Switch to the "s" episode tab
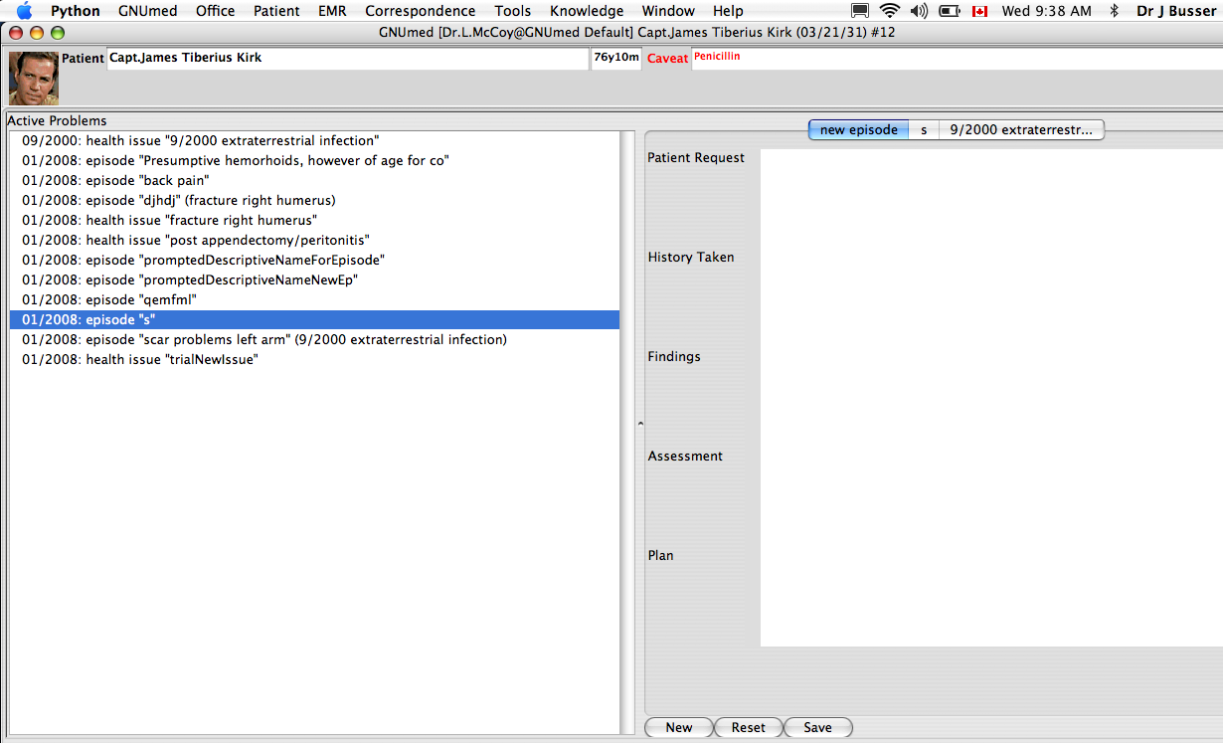 coord(924,130)
